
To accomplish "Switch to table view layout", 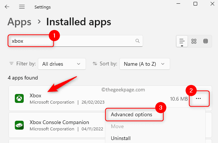I will 205,41.
